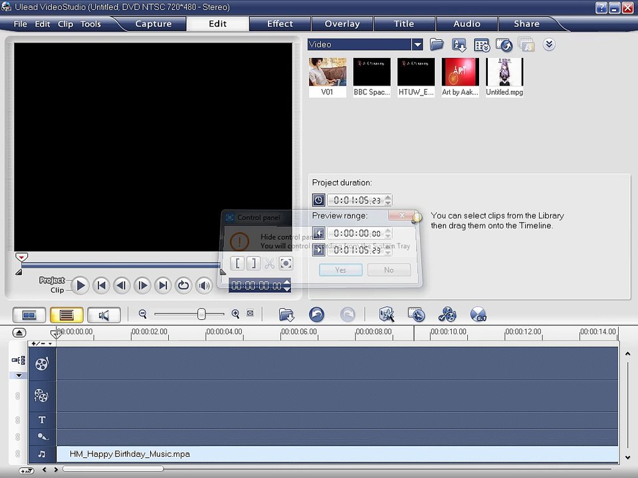Open the Library Manager icon

(x=482, y=45)
